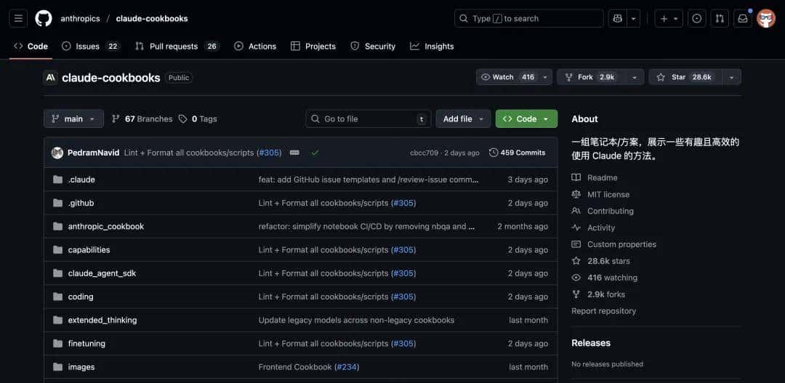Screen dimensions: 785x383
Task: Click the images folder icon
Action: point(57,367)
